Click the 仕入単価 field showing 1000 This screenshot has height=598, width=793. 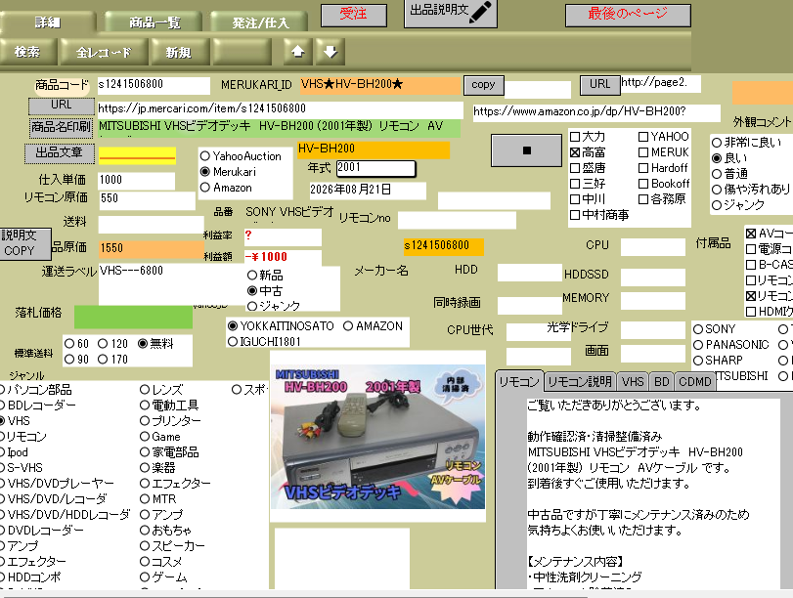tap(137, 181)
